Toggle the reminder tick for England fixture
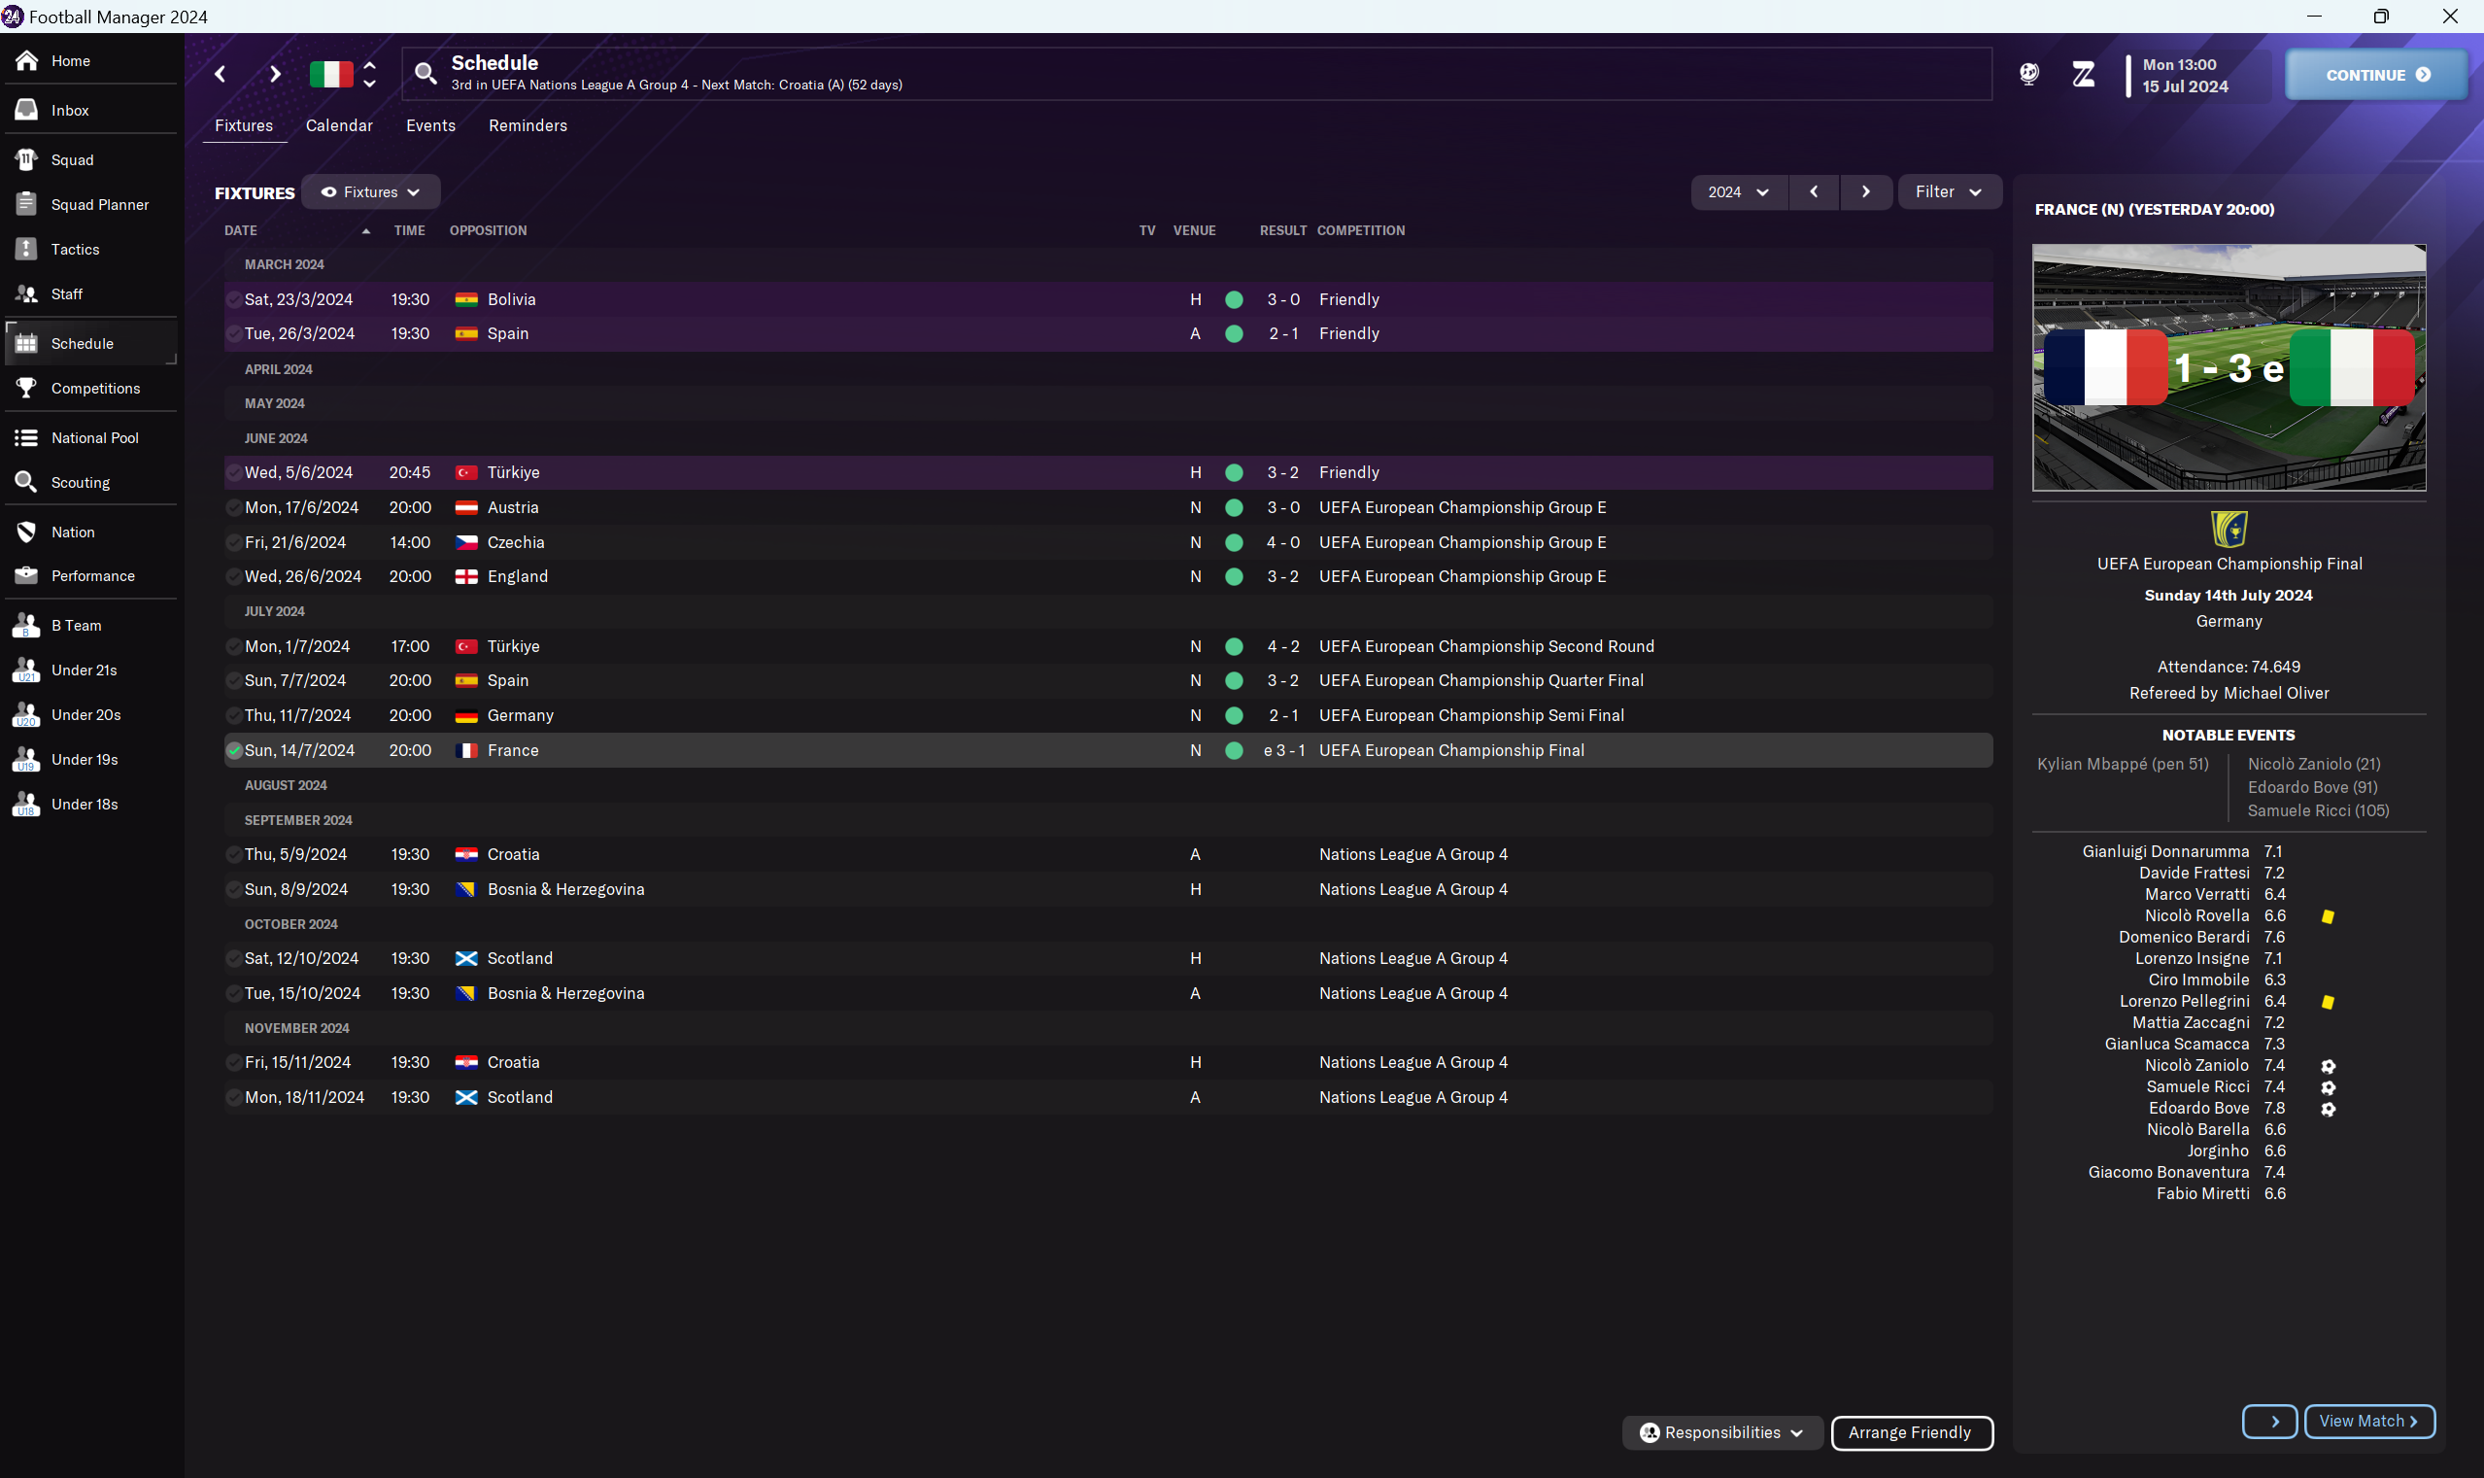The image size is (2484, 1478). (x=234, y=576)
